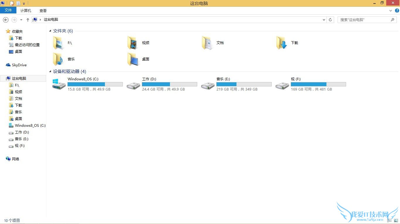Click the 工作 (D:) drive usage bar
This screenshot has height=224, width=400.
(x=170, y=84)
